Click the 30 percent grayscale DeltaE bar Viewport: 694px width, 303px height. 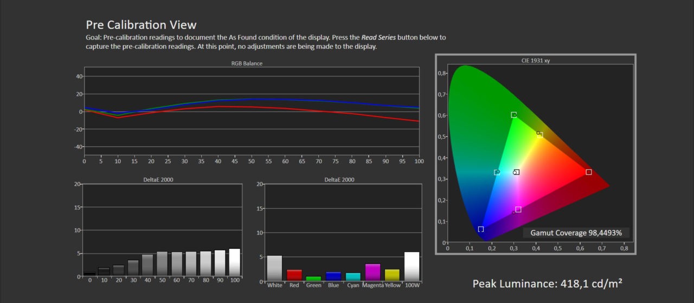(x=133, y=268)
